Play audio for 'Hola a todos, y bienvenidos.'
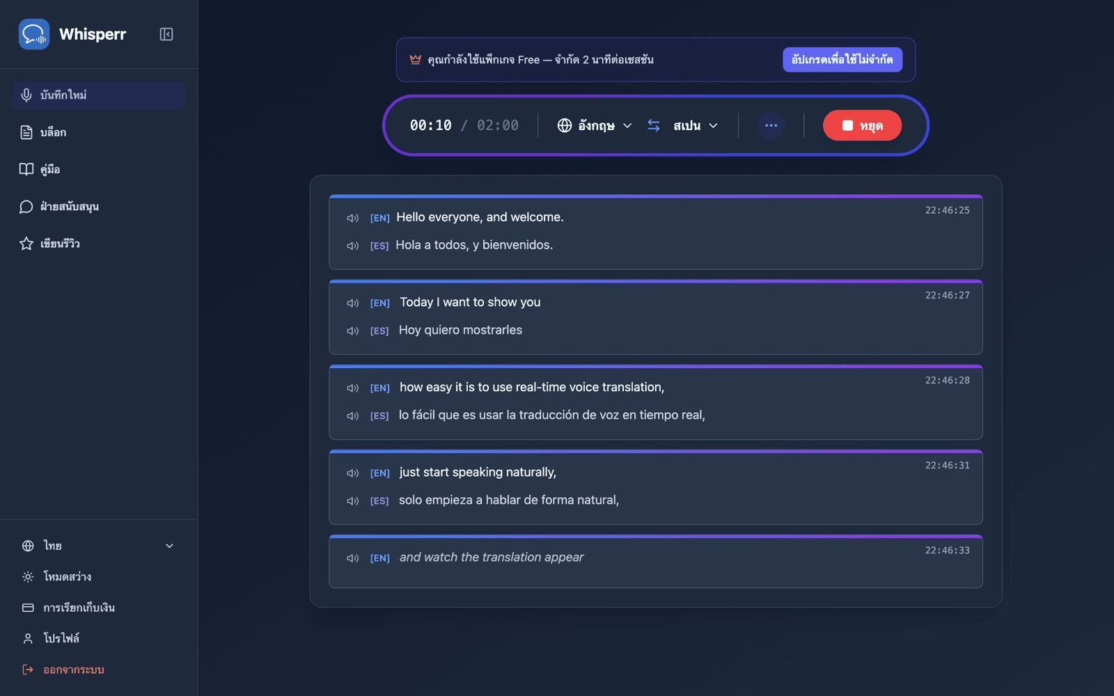 coord(353,246)
